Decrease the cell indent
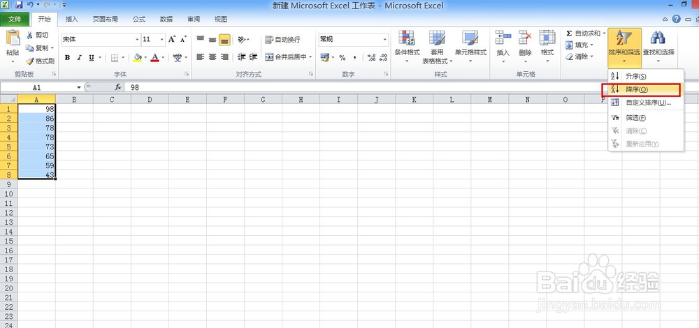The image size is (699, 328). tap(242, 57)
